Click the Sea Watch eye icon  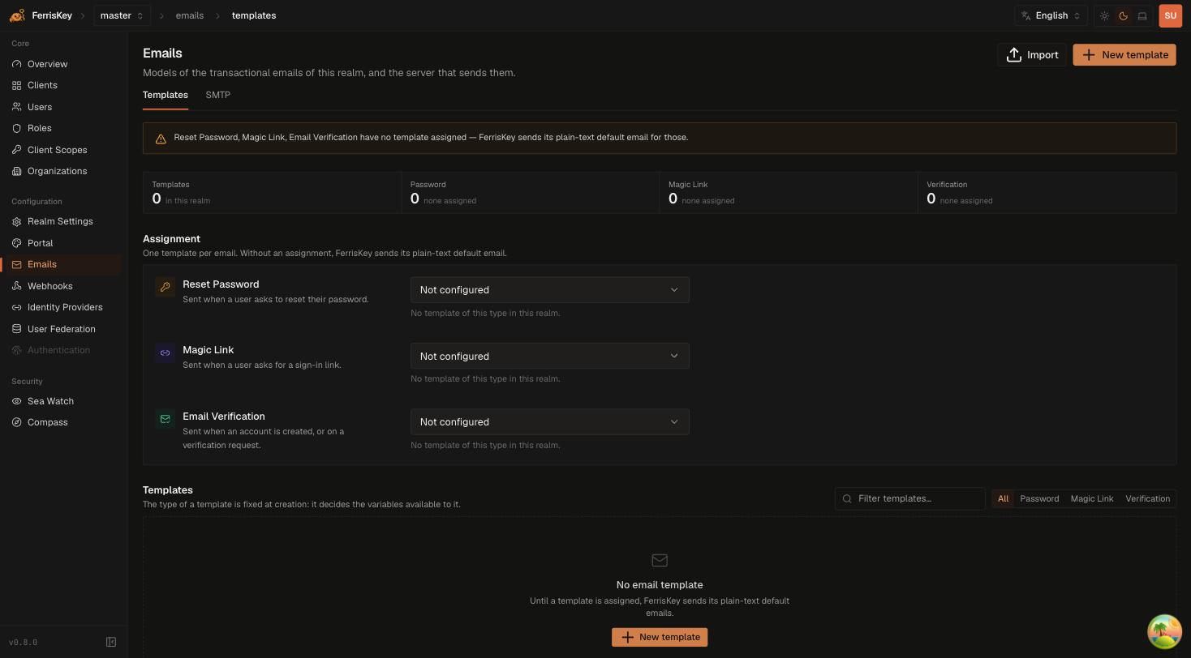[17, 401]
